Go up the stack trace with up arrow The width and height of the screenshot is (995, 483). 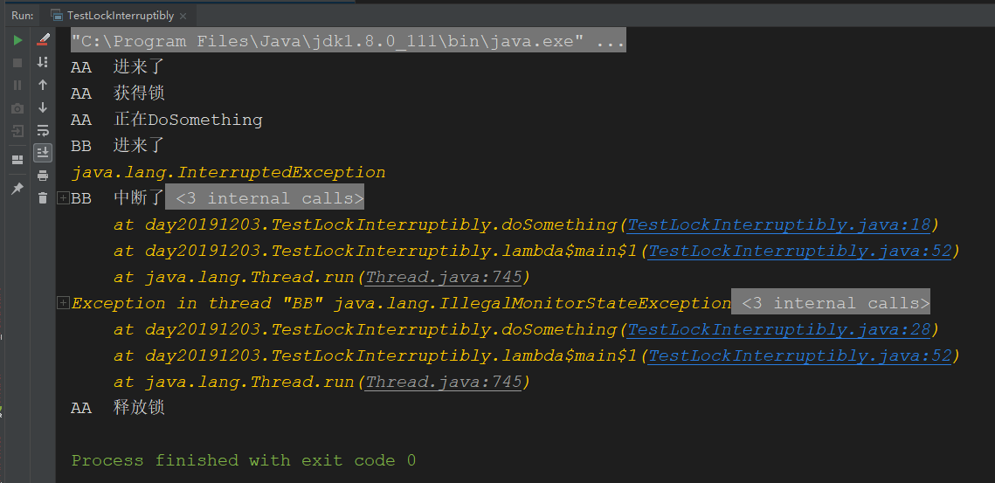[43, 85]
